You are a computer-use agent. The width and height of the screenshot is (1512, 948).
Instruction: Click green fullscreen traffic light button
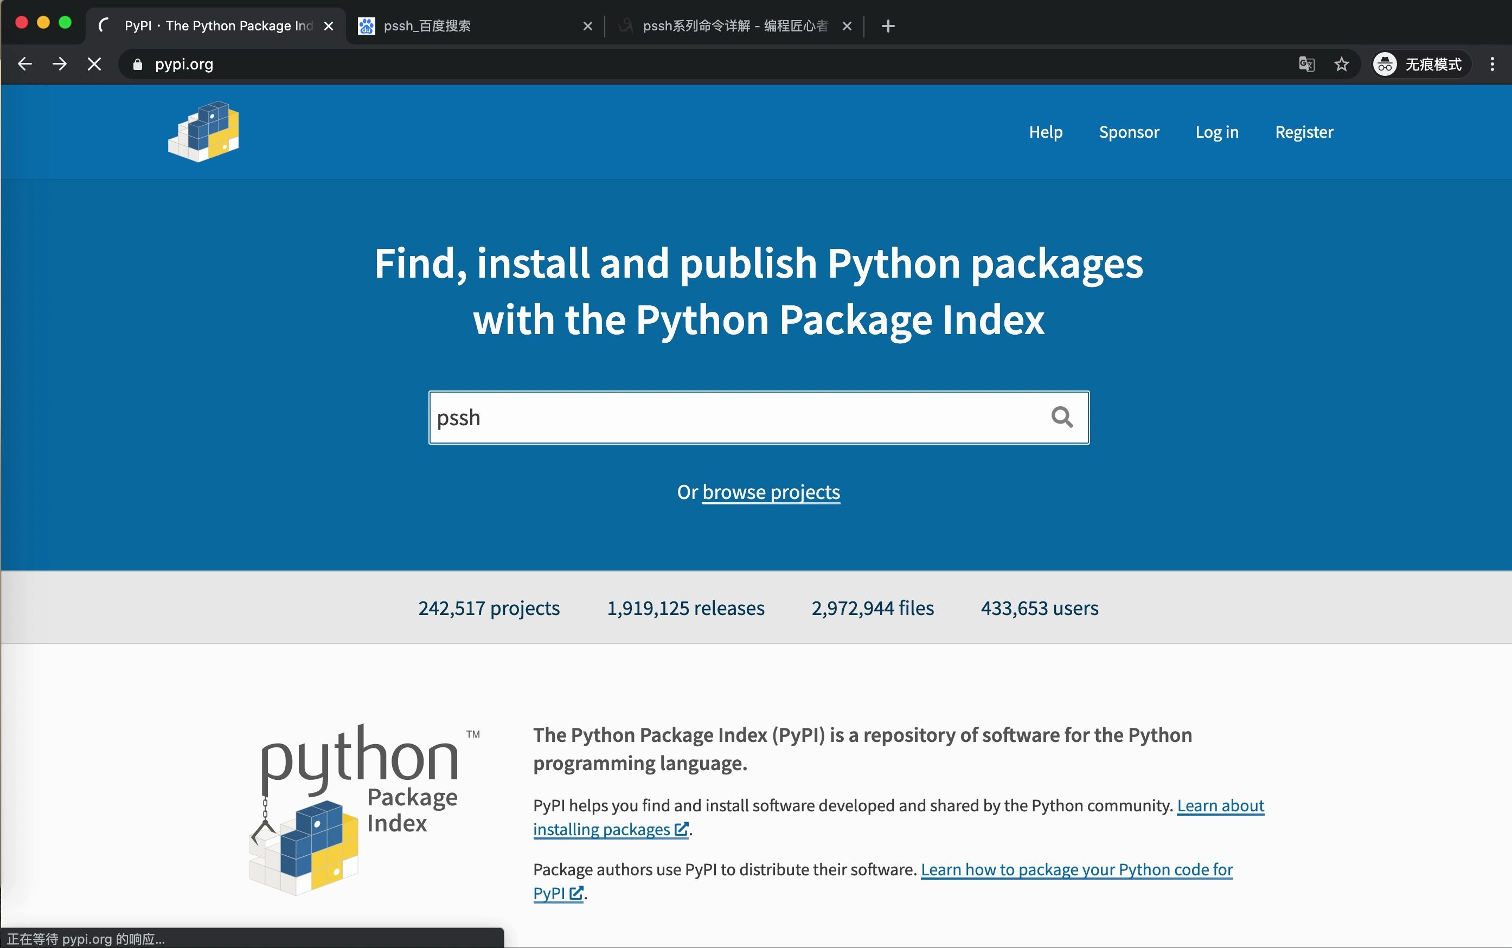pyautogui.click(x=65, y=23)
